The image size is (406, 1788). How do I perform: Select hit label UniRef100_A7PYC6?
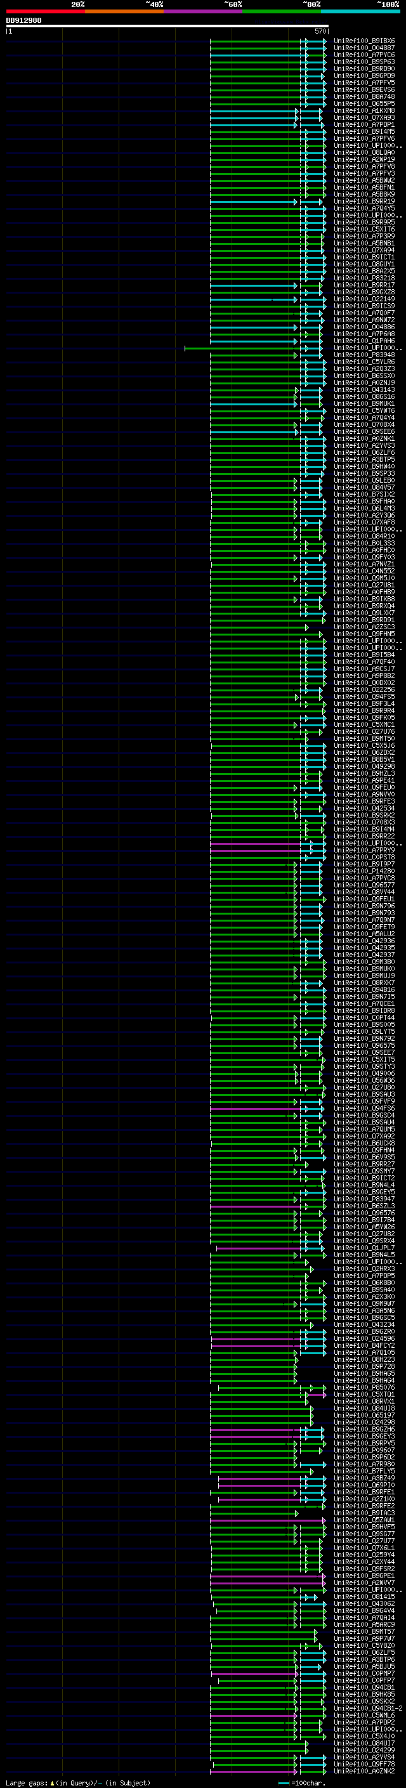(363, 55)
